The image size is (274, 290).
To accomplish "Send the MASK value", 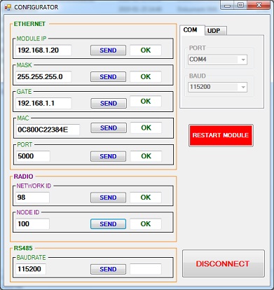I will (x=108, y=77).
